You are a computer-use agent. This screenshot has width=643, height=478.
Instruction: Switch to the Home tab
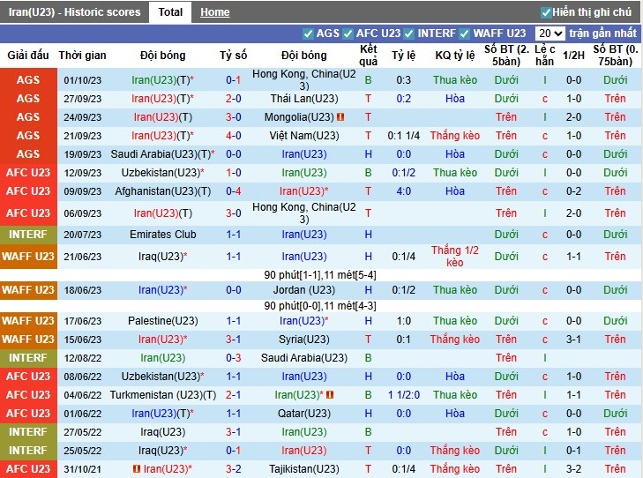tap(214, 12)
